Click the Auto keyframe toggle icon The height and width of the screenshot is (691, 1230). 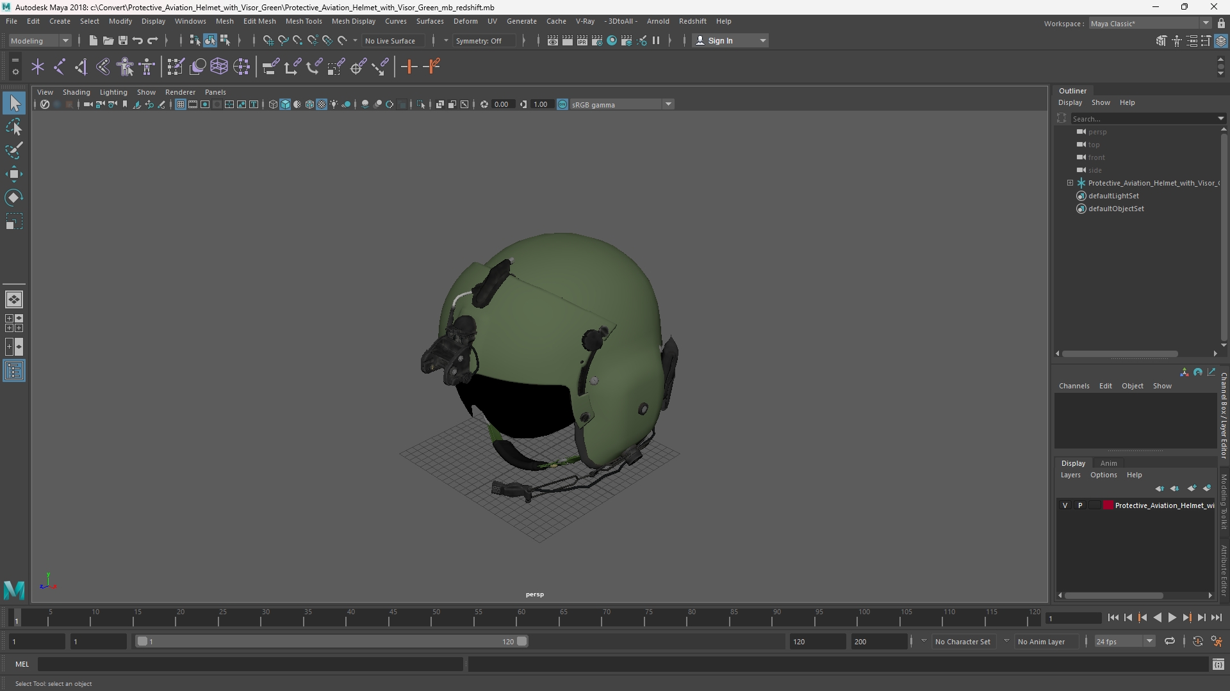point(1198,641)
